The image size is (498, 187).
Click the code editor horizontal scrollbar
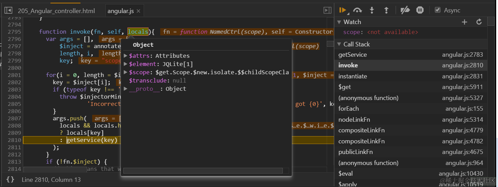pos(55,169)
